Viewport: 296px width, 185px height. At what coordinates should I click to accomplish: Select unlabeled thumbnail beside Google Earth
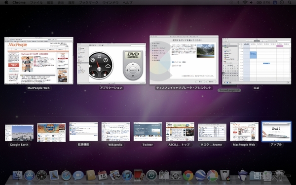pos(51,133)
